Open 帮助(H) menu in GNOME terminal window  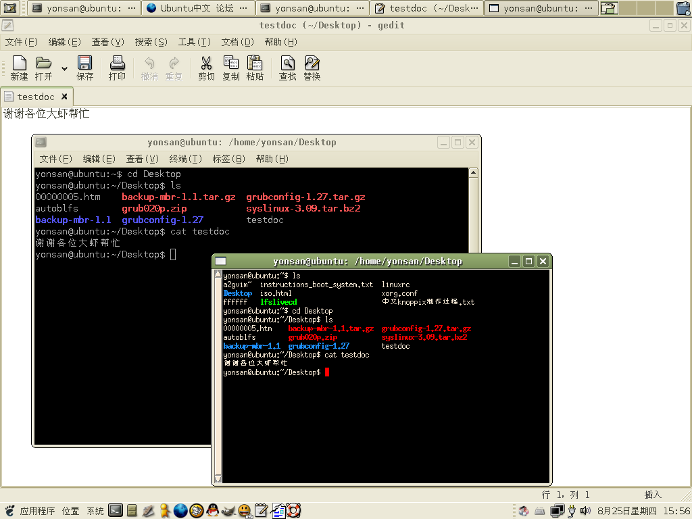(x=272, y=159)
